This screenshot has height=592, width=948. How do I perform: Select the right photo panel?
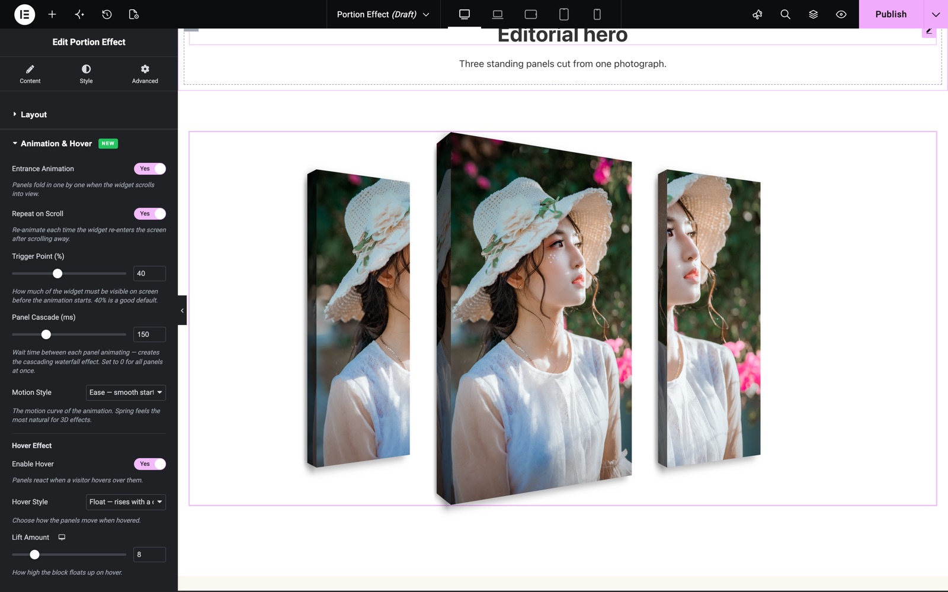click(x=709, y=318)
